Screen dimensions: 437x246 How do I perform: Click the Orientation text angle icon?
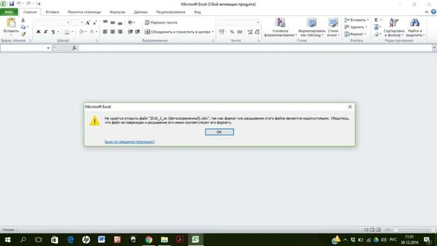(x=130, y=22)
